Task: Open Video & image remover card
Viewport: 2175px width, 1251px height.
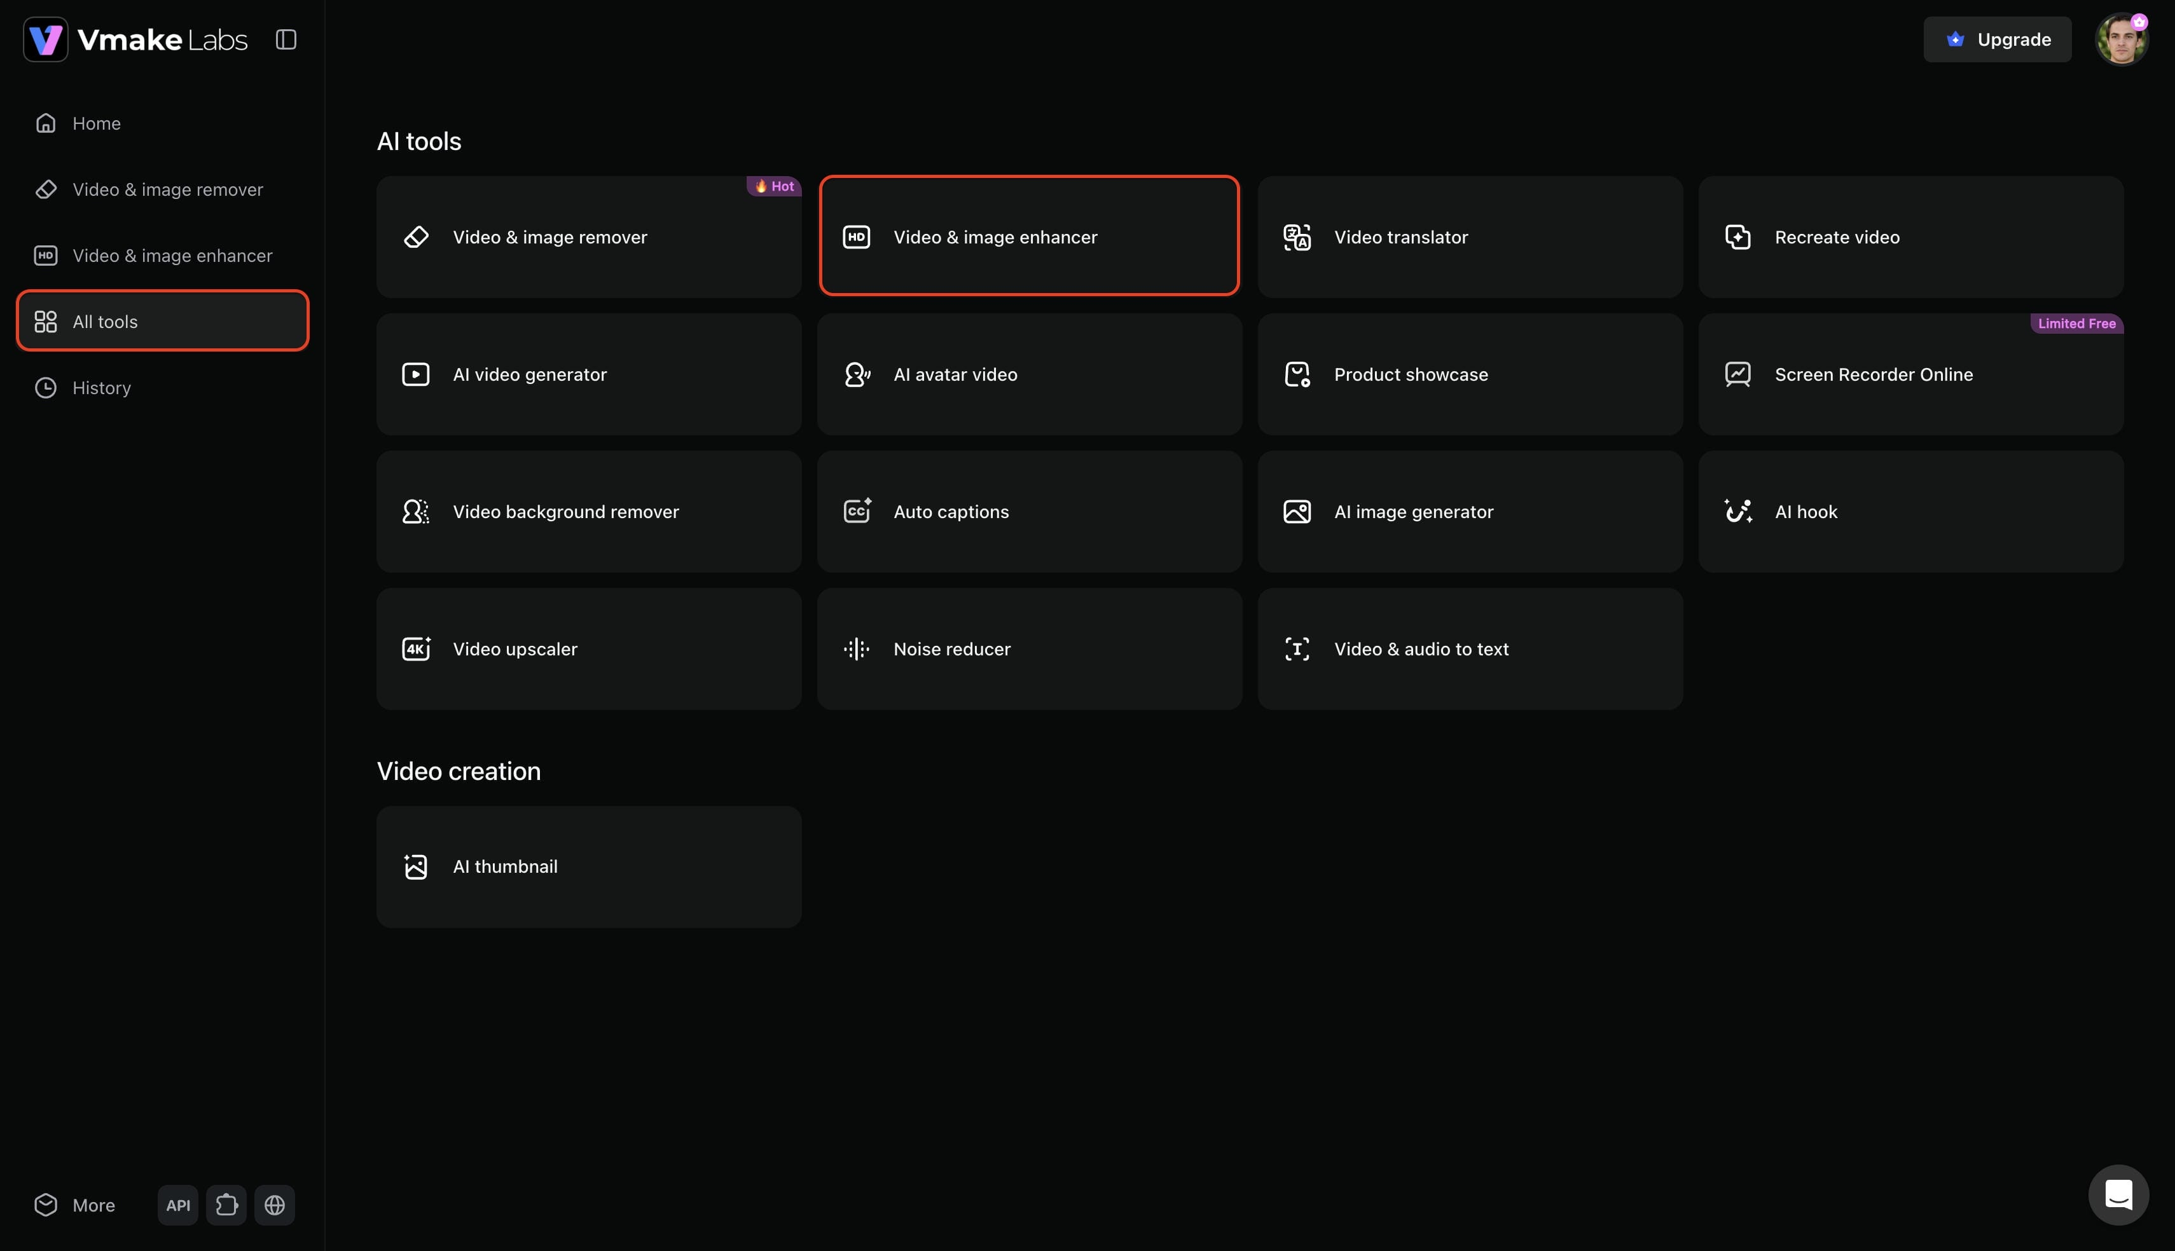Action: pos(589,237)
